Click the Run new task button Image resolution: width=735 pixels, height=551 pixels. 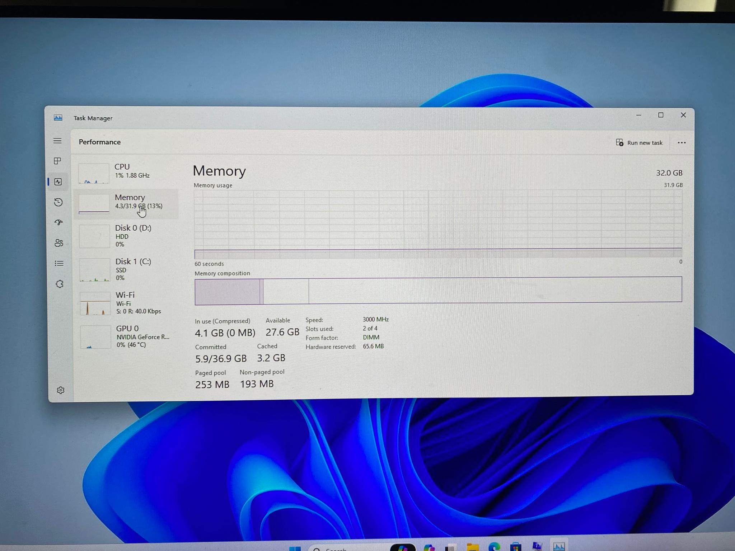click(639, 142)
